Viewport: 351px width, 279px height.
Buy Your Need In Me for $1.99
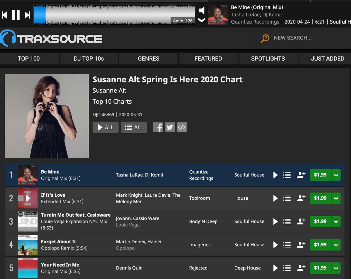click(x=320, y=268)
